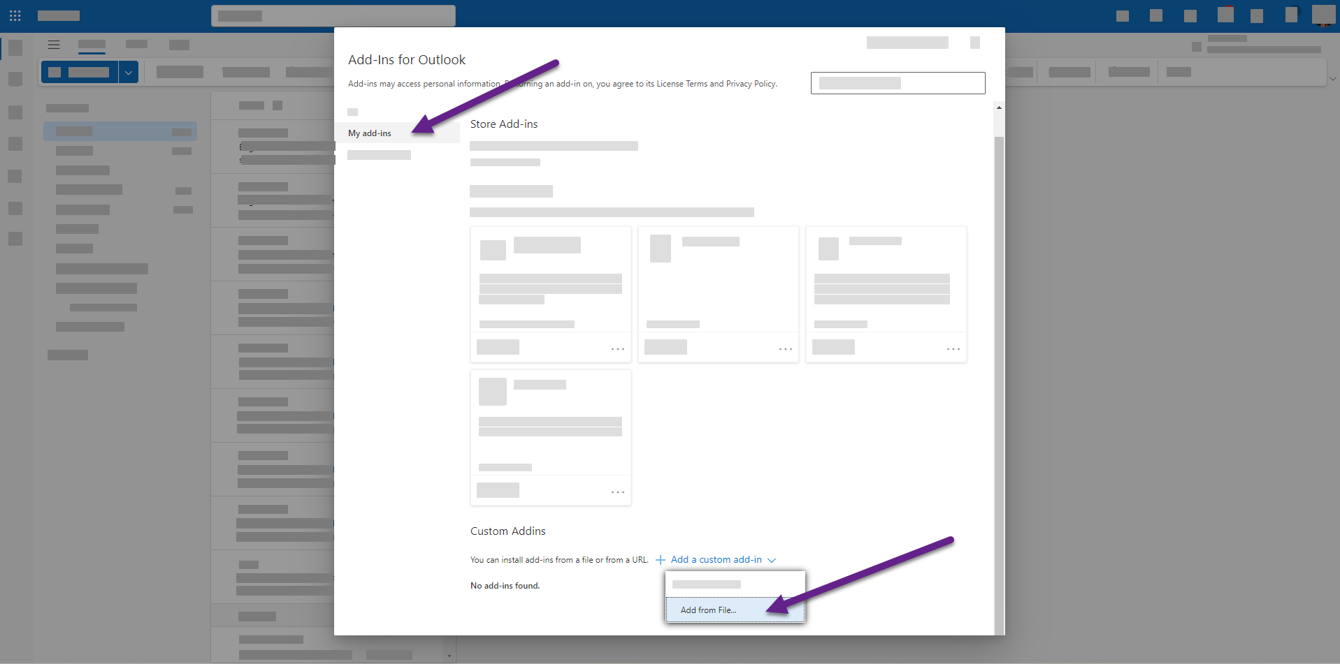Click the Custom Addins heading

point(508,531)
